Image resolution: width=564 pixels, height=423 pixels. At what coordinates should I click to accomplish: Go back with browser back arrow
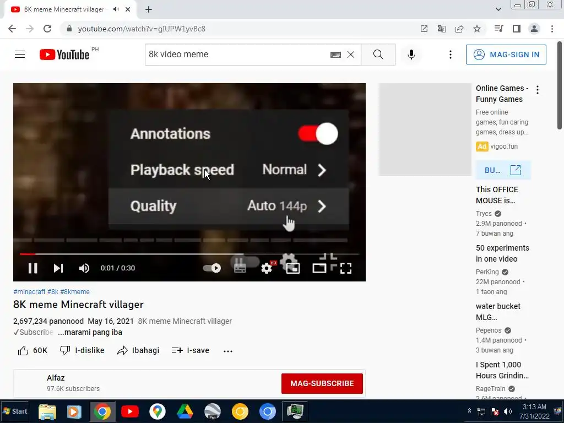[x=12, y=29]
